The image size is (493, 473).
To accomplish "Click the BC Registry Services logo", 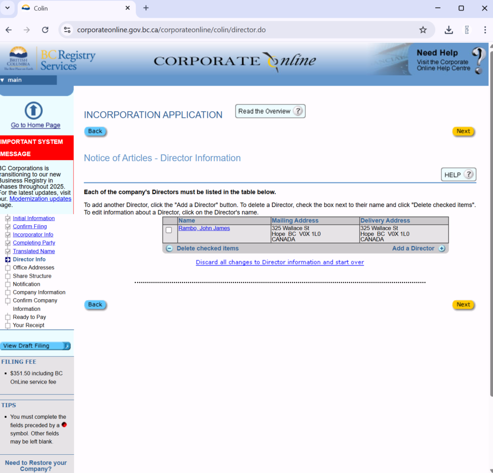I will (x=51, y=60).
